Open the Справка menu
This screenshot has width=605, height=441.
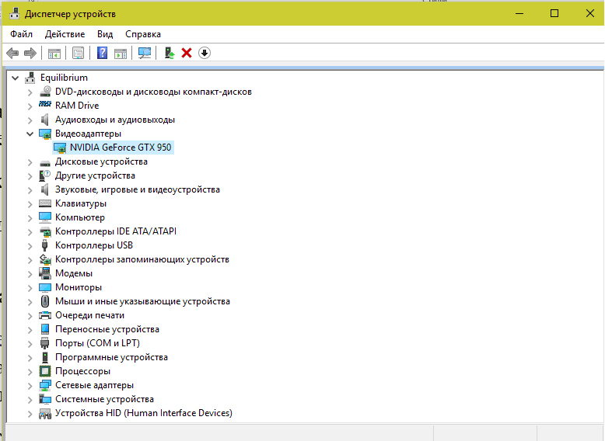[143, 34]
